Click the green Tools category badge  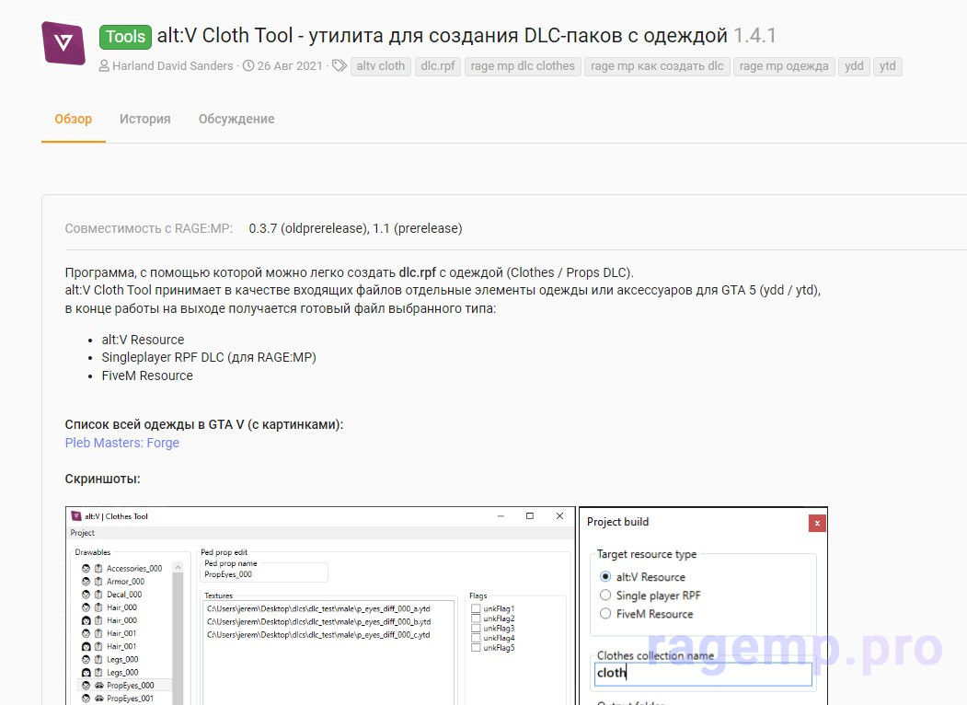coord(125,37)
